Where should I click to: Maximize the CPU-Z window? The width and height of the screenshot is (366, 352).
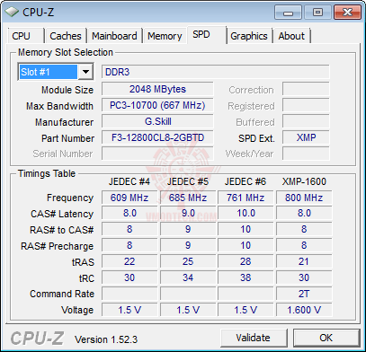pyautogui.click(x=317, y=13)
